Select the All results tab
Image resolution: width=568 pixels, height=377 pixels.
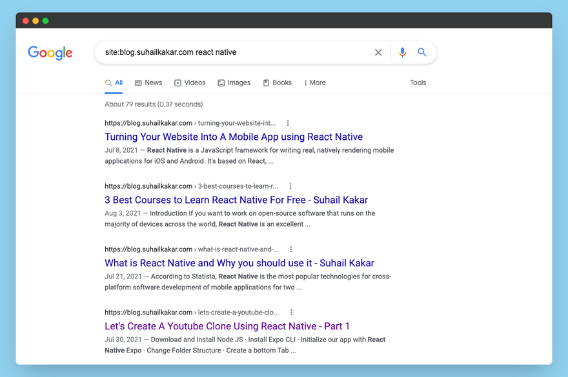[x=114, y=82]
